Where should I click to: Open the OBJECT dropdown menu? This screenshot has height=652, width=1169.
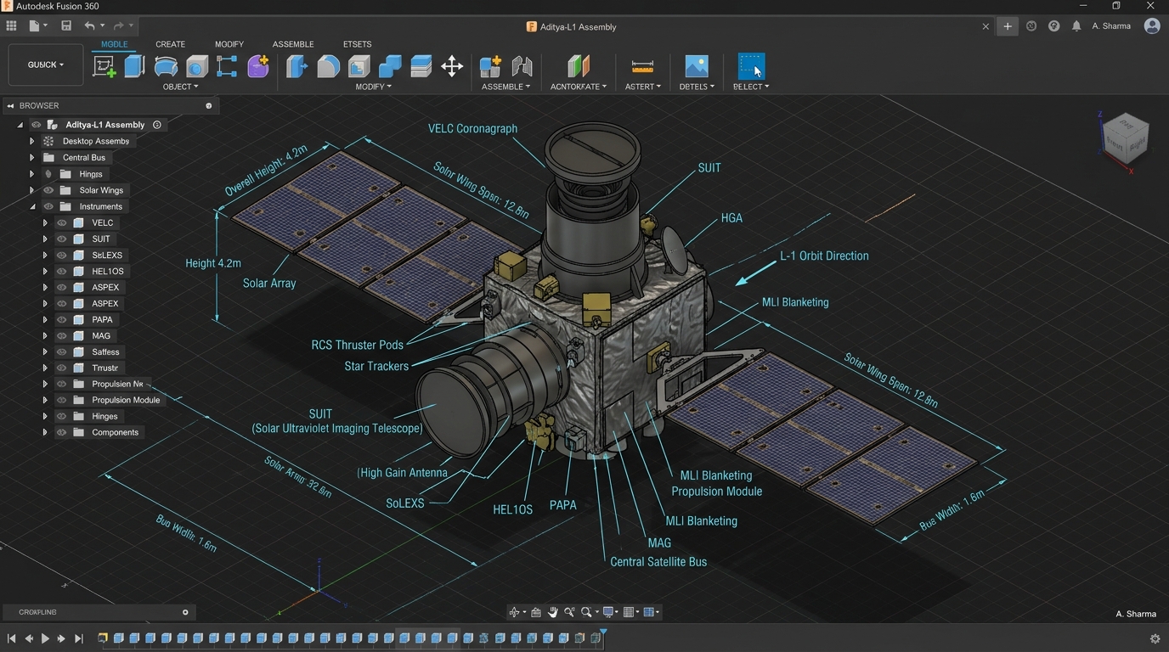pos(180,87)
